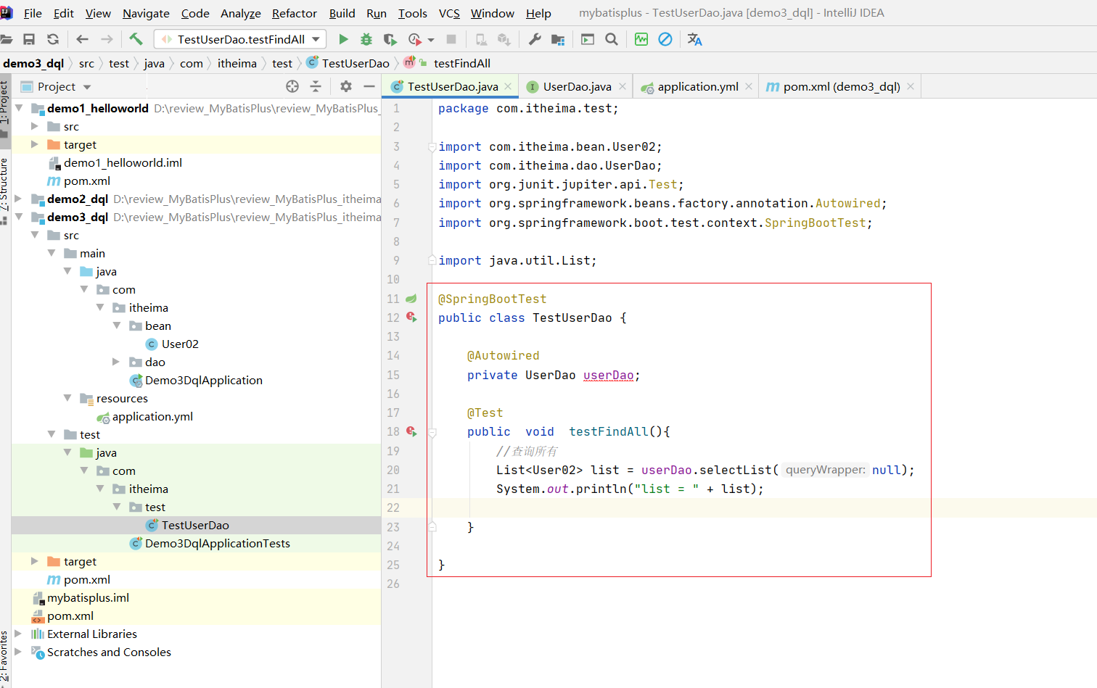Switch to the application.yml editor tab
This screenshot has height=688, width=1097.
697,86
